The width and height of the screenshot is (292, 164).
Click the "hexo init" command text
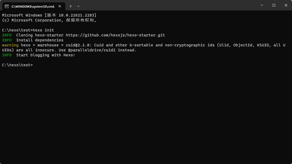(43, 30)
